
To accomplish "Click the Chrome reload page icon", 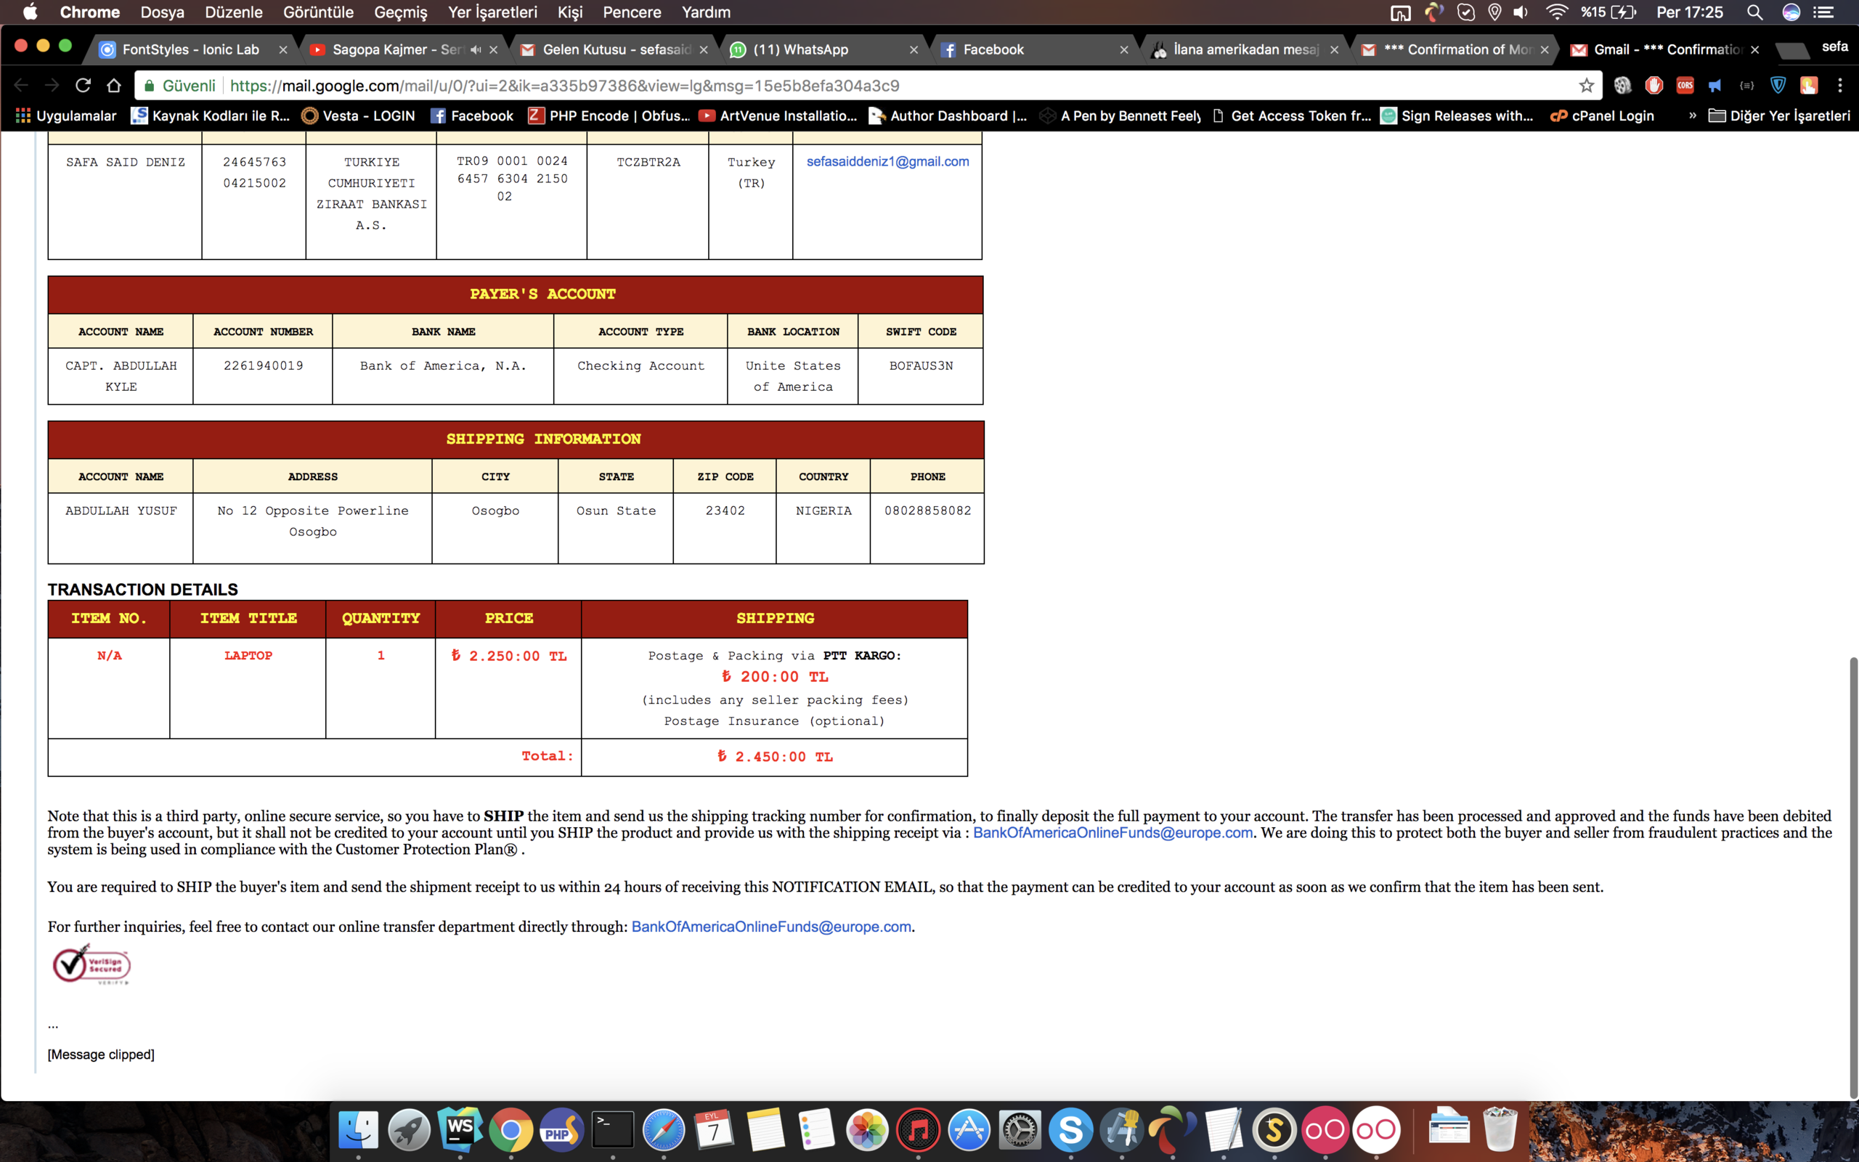I will 83,85.
